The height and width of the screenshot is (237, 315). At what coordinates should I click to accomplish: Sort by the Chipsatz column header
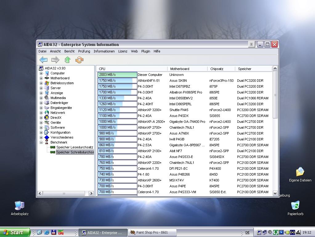[217, 69]
